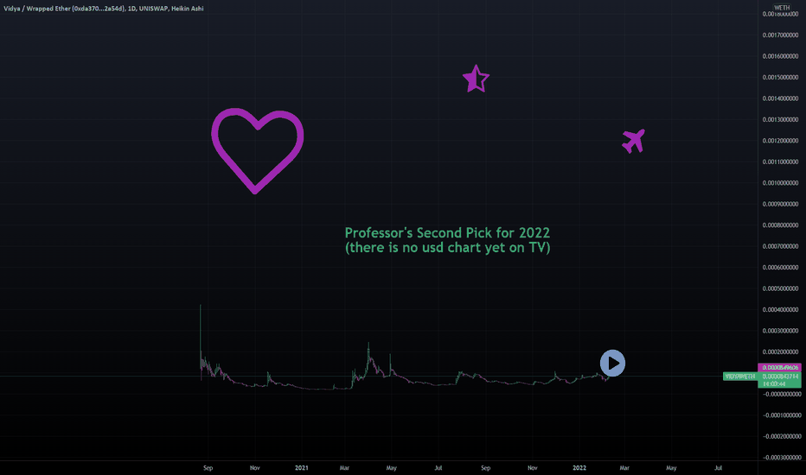This screenshot has height=475, width=806.
Task: Click the 0.0011000000 price axis value
Action: tap(780, 161)
